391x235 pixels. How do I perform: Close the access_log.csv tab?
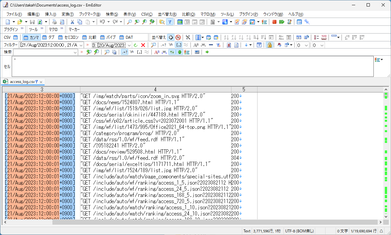click(41, 82)
